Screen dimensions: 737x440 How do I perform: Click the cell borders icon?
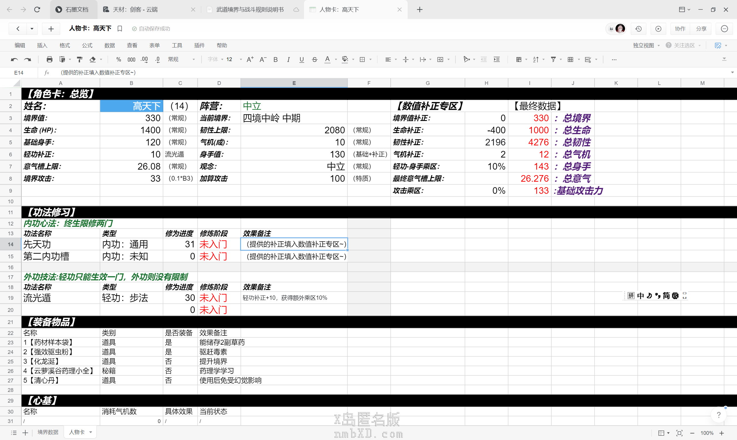362,60
